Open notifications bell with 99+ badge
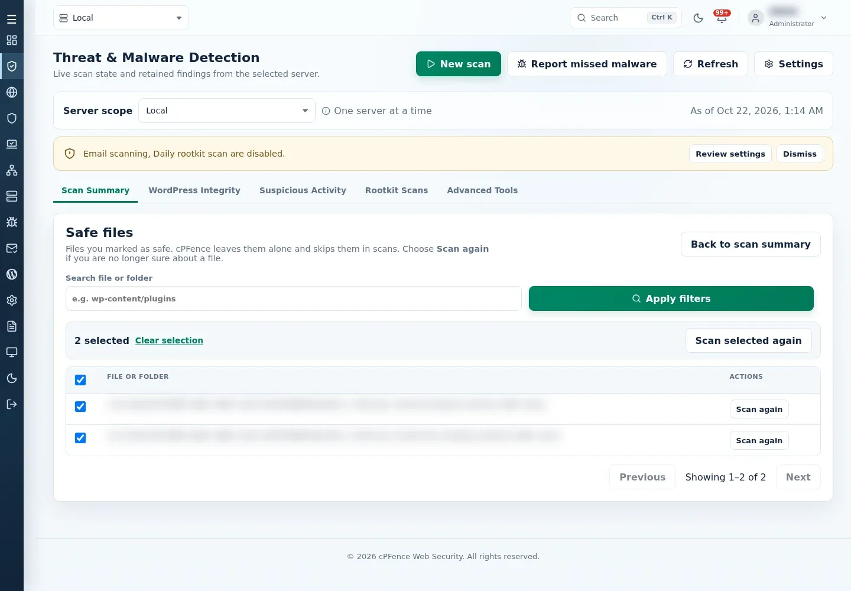Viewport: 851px width, 591px height. [x=722, y=18]
